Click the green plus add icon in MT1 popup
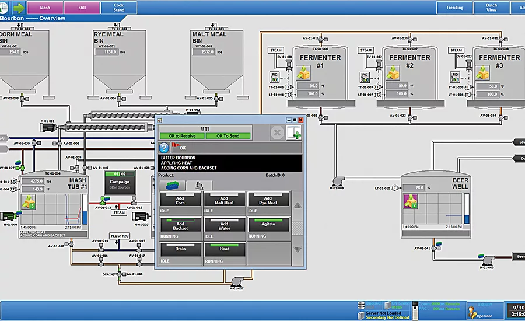 coord(294,134)
